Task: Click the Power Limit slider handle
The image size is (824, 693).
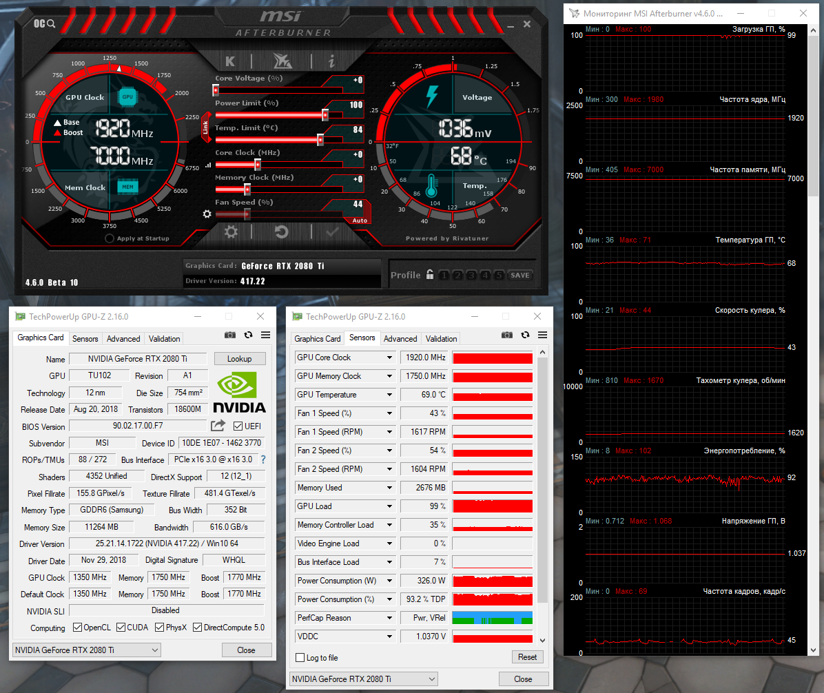Action: pyautogui.click(x=325, y=114)
